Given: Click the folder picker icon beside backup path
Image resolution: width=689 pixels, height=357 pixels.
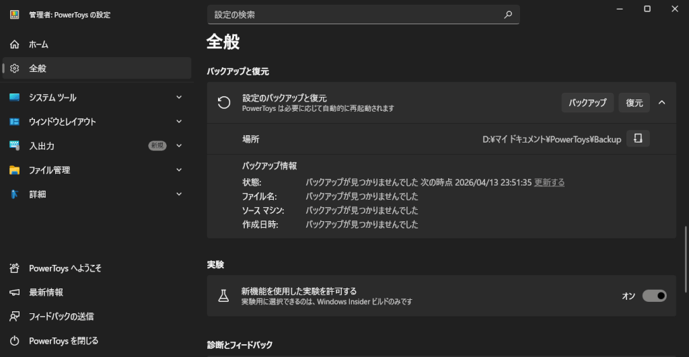Looking at the screenshot, I should point(638,139).
